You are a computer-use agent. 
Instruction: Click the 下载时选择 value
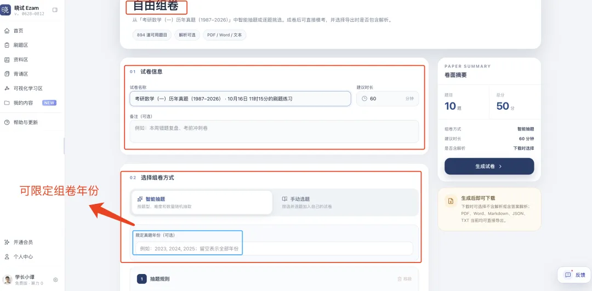[x=523, y=149]
